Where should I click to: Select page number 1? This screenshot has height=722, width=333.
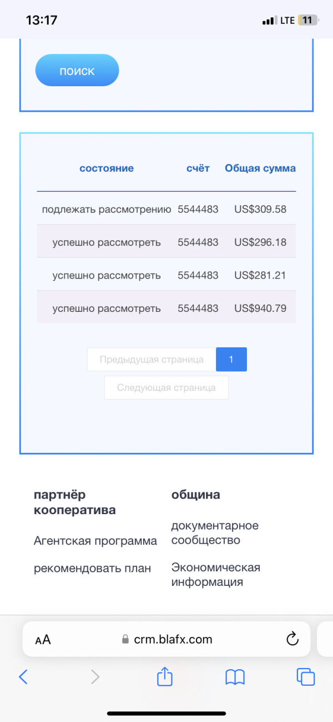point(231,360)
